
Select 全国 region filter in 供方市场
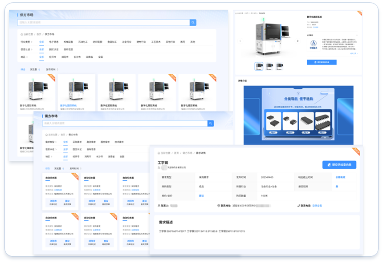(x=100, y=57)
